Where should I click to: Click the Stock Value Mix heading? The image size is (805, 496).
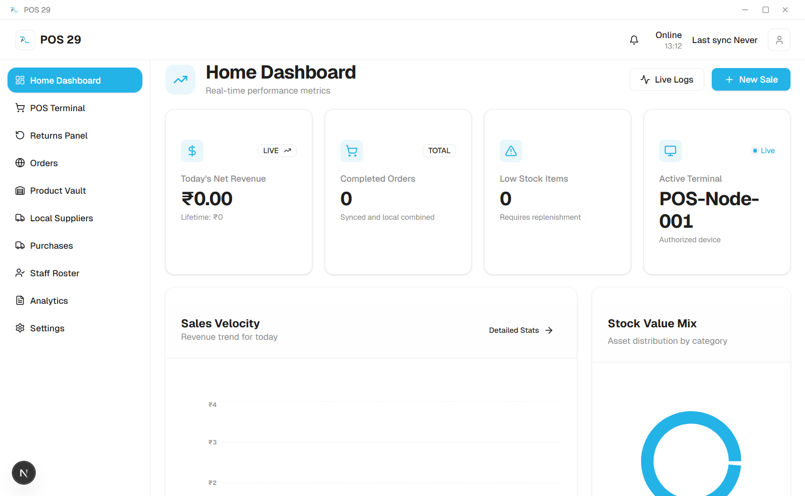[x=652, y=323]
